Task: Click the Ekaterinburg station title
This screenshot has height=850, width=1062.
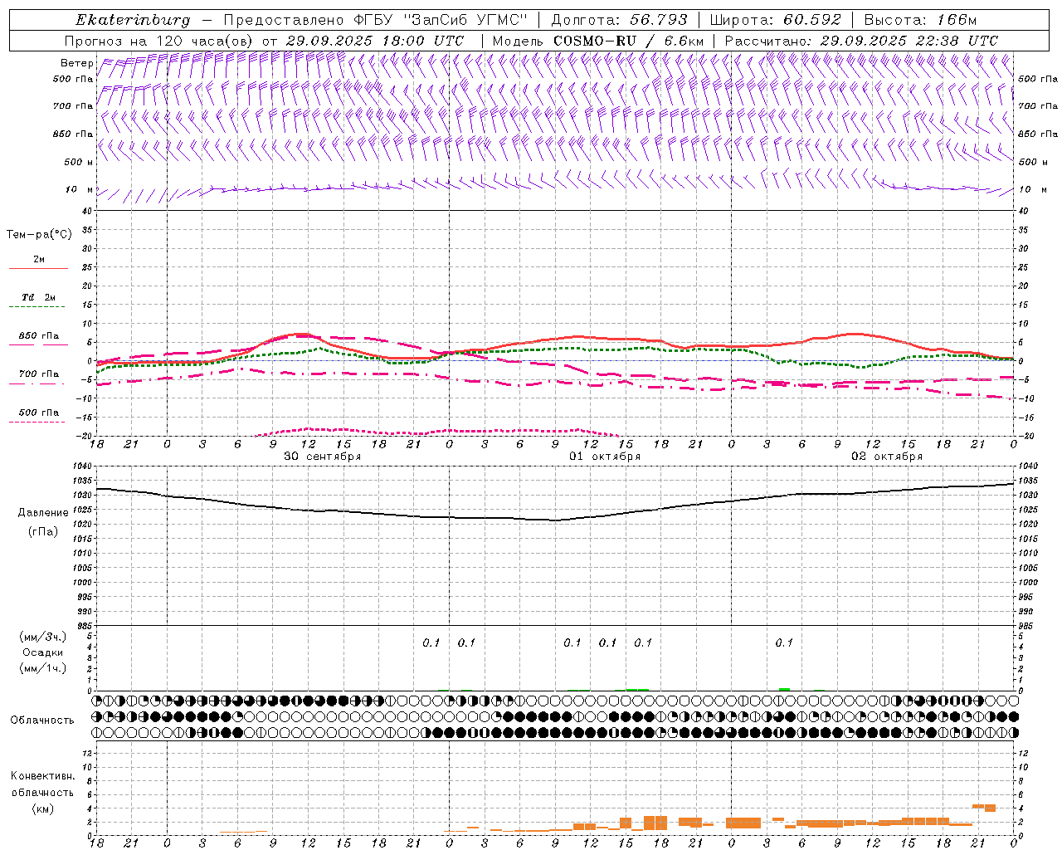Action: pos(133,20)
